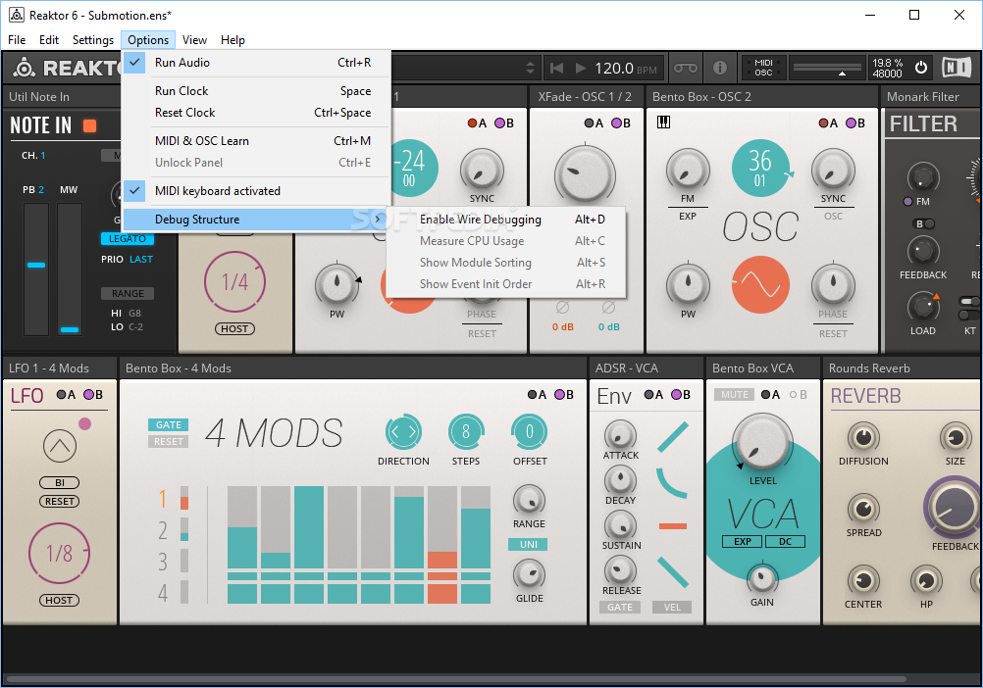Click the Env SUSTAIN knob
Viewport: 983px width, 688px height.
(x=620, y=525)
